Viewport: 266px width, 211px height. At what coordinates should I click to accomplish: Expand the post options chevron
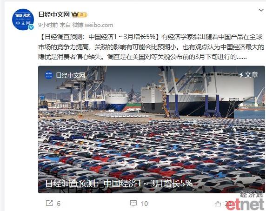[261, 10]
